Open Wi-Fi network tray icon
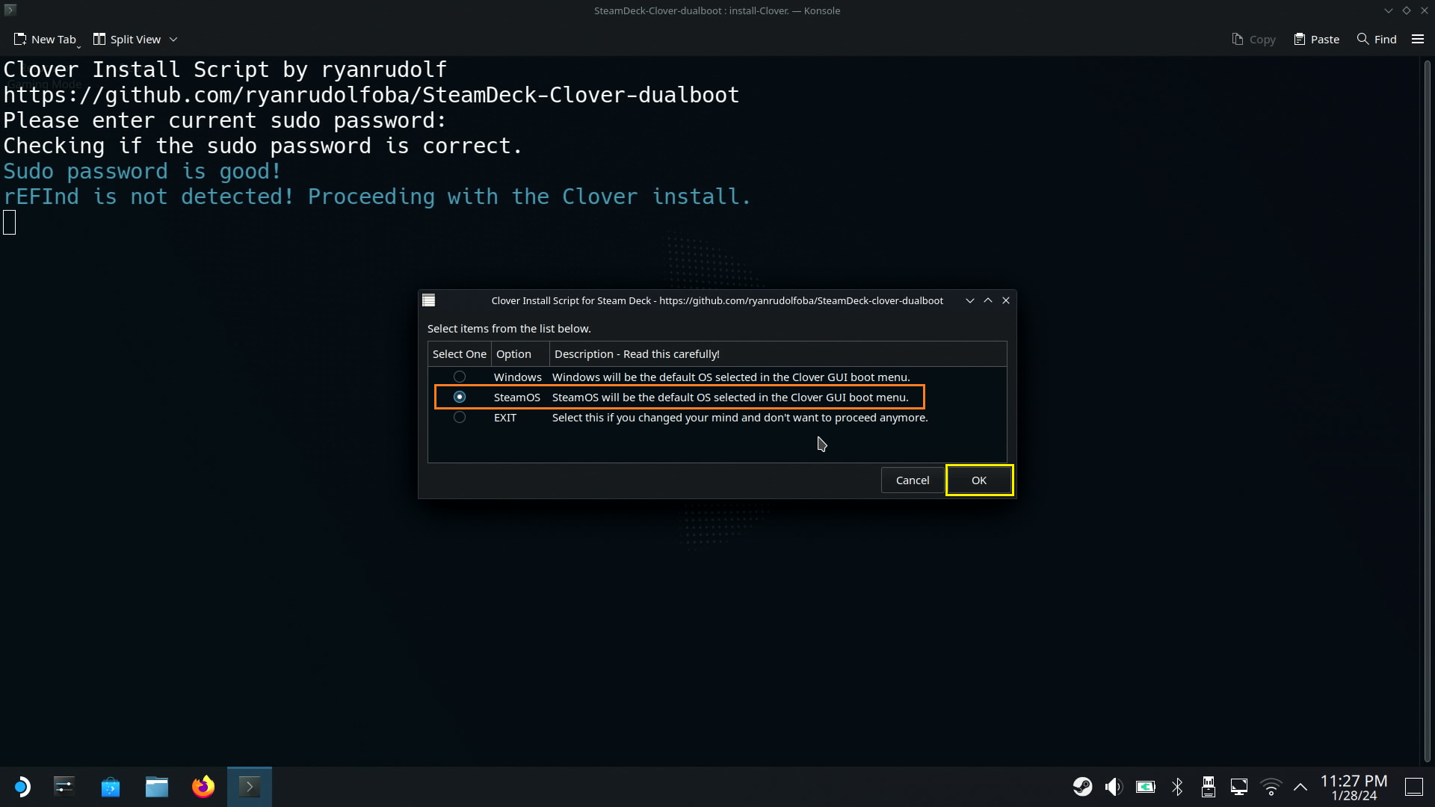Screen dimensions: 1435x807 tap(1271, 787)
